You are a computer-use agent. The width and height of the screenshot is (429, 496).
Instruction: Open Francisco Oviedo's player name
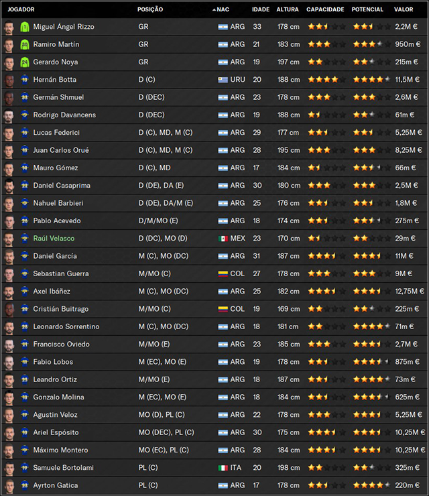click(61, 344)
